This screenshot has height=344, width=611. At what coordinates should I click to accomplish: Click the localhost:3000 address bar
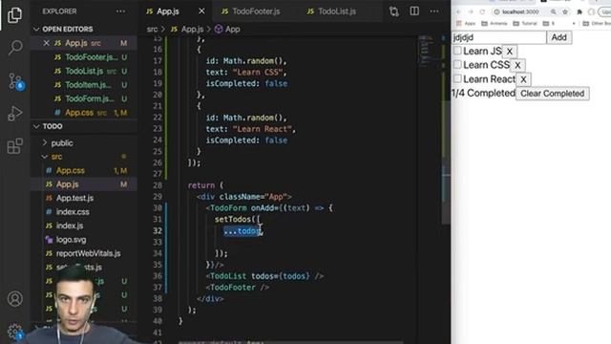tap(520, 11)
